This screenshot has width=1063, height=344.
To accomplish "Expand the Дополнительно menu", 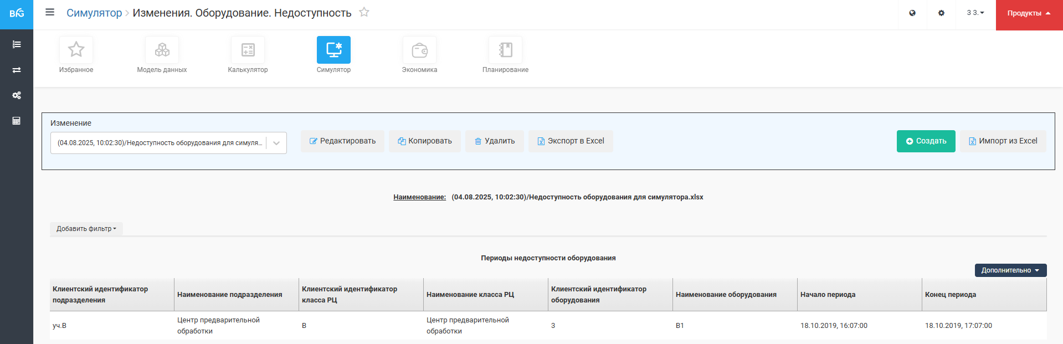I will click(x=1010, y=270).
